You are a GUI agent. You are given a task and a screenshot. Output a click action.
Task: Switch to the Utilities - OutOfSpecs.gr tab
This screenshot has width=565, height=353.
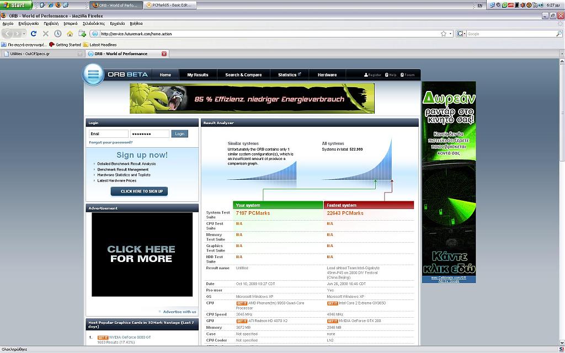[x=42, y=54]
